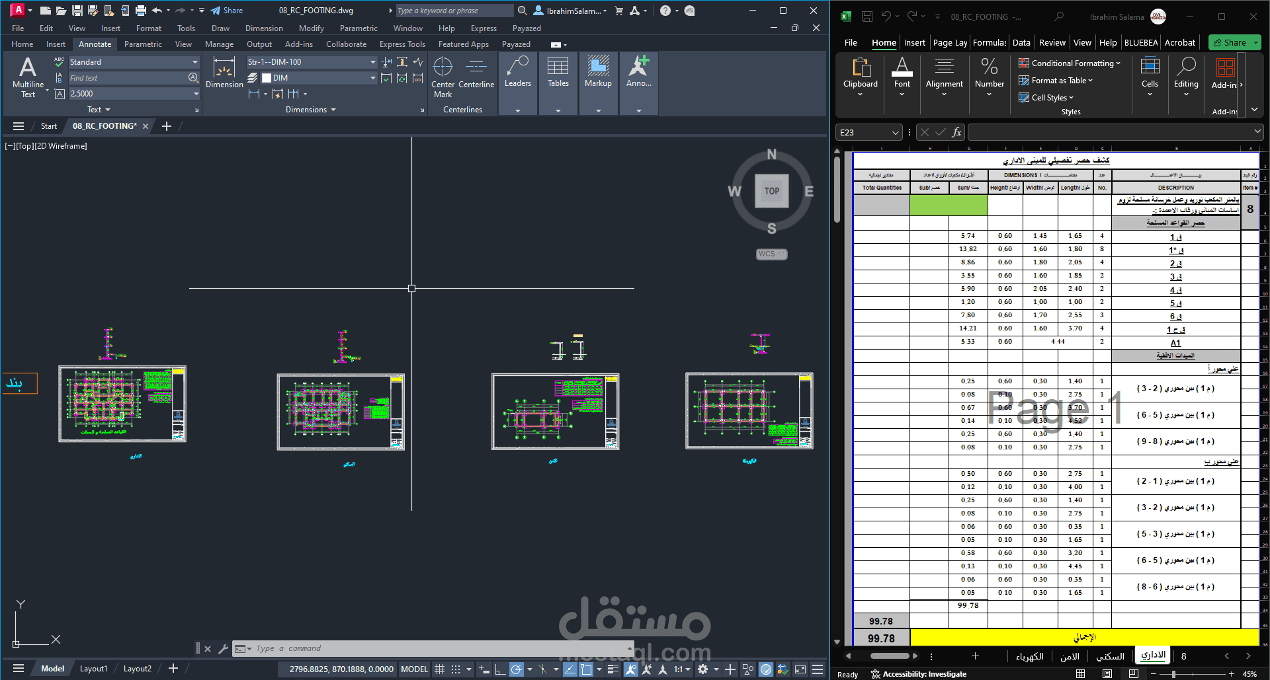Click the AutoCAD Save icon

click(x=77, y=11)
